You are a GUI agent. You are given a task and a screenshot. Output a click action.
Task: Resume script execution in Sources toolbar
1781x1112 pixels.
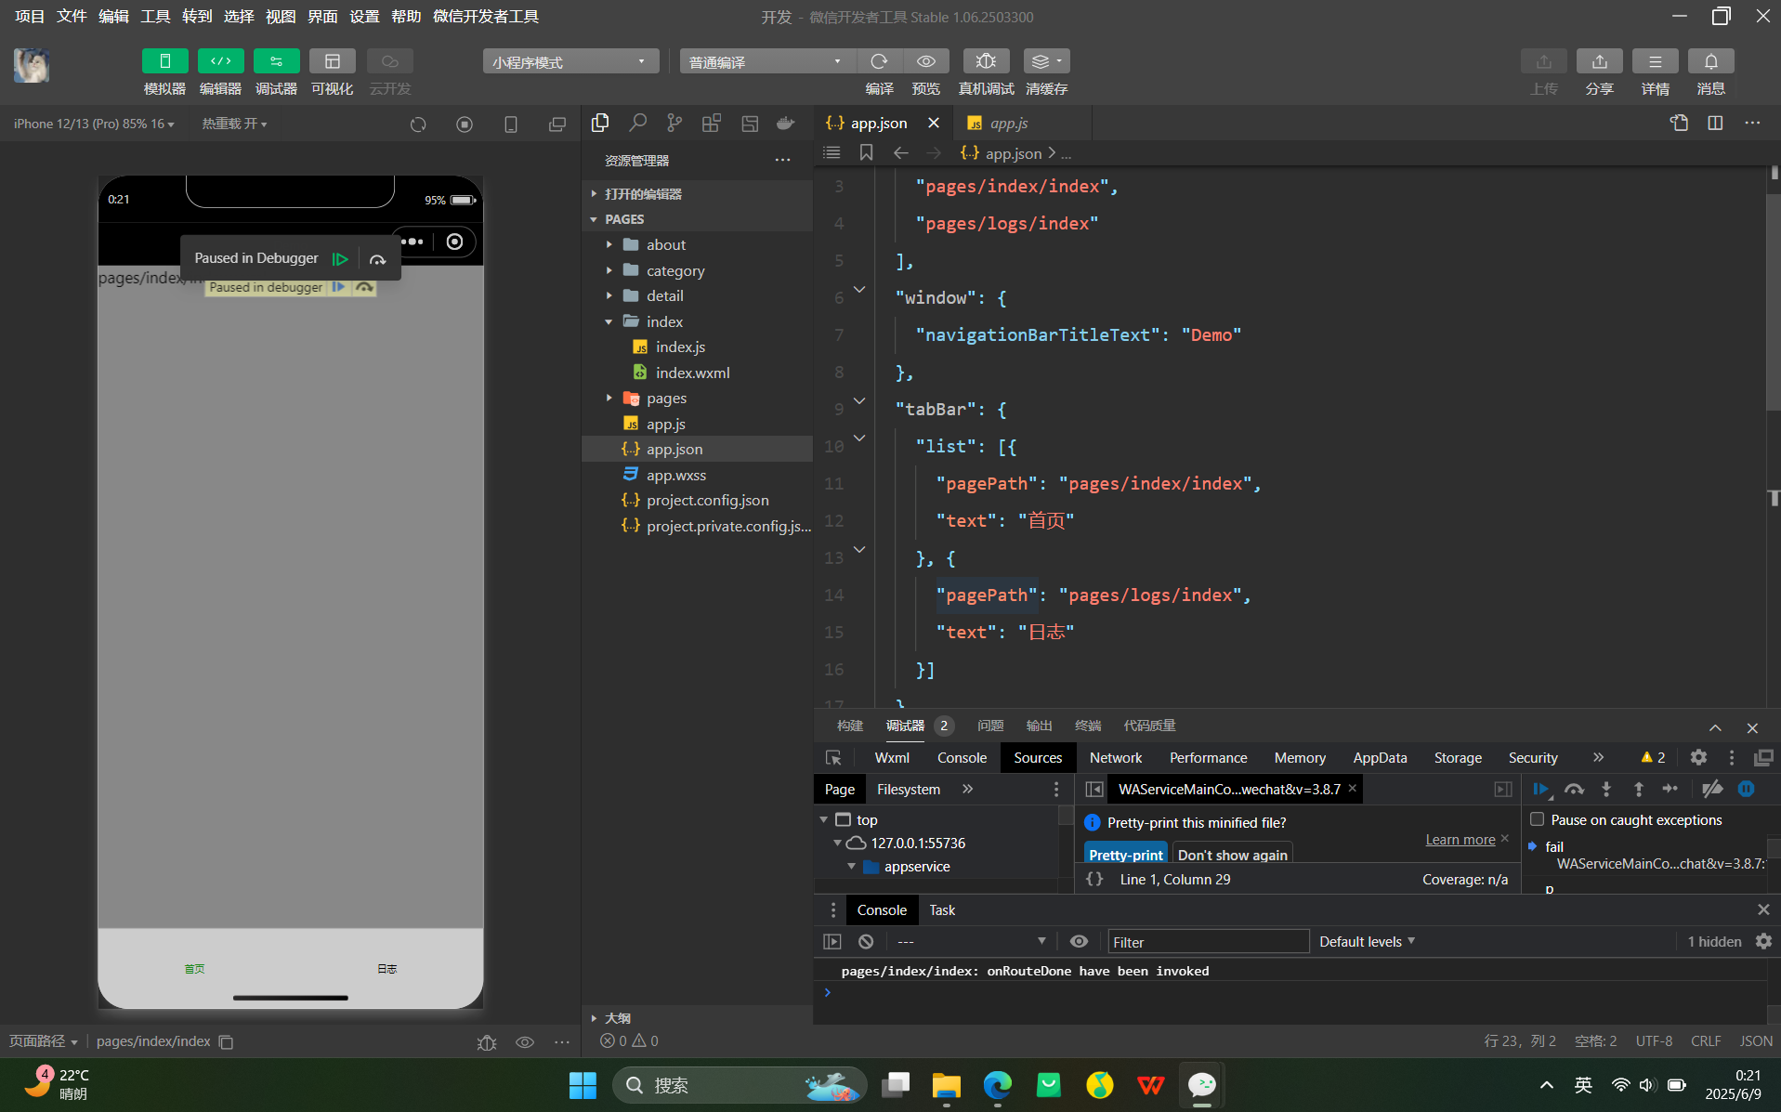pos(1541,789)
